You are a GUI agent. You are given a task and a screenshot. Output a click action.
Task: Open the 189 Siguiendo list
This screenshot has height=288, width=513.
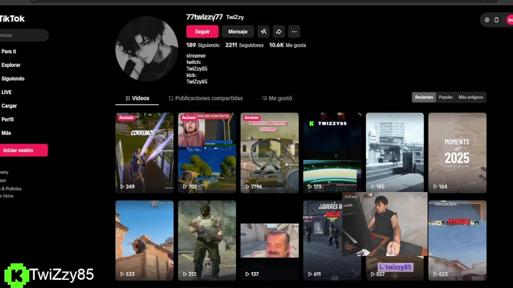tap(203, 45)
